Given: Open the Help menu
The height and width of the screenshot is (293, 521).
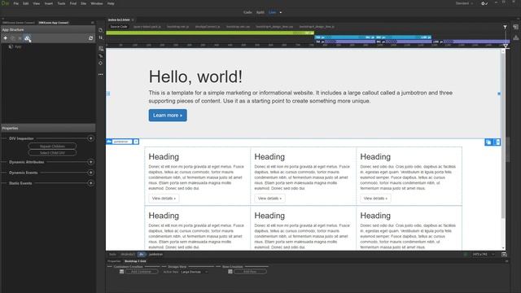Looking at the screenshot, I should point(111,3).
